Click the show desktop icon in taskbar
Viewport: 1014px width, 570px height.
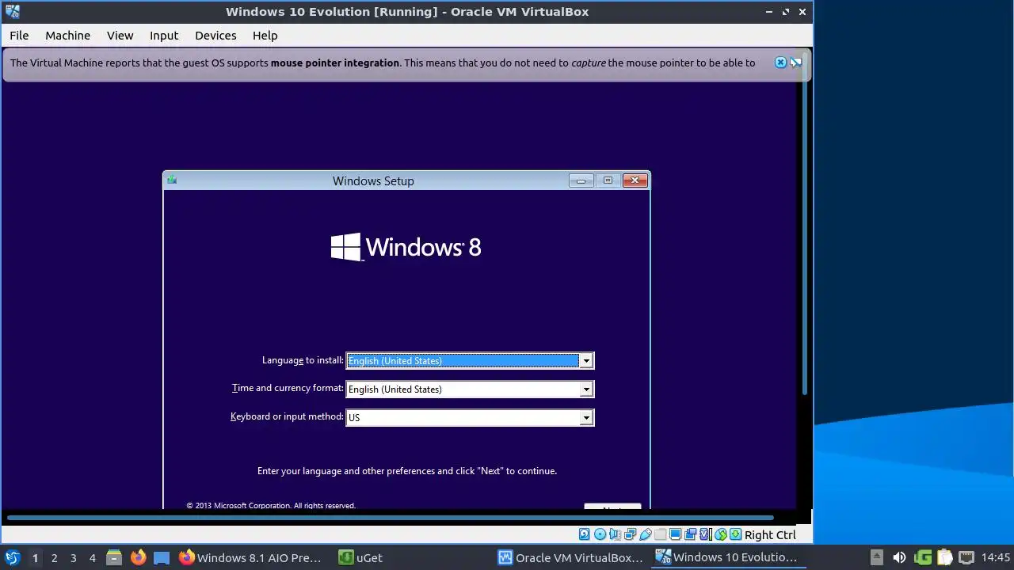click(162, 557)
